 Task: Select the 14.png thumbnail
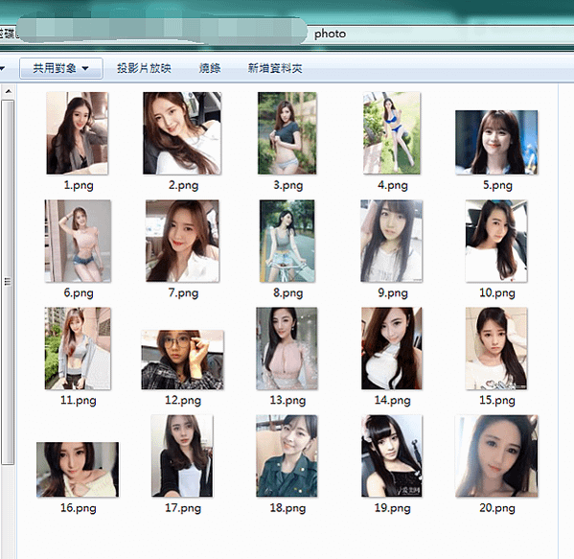coord(392,348)
